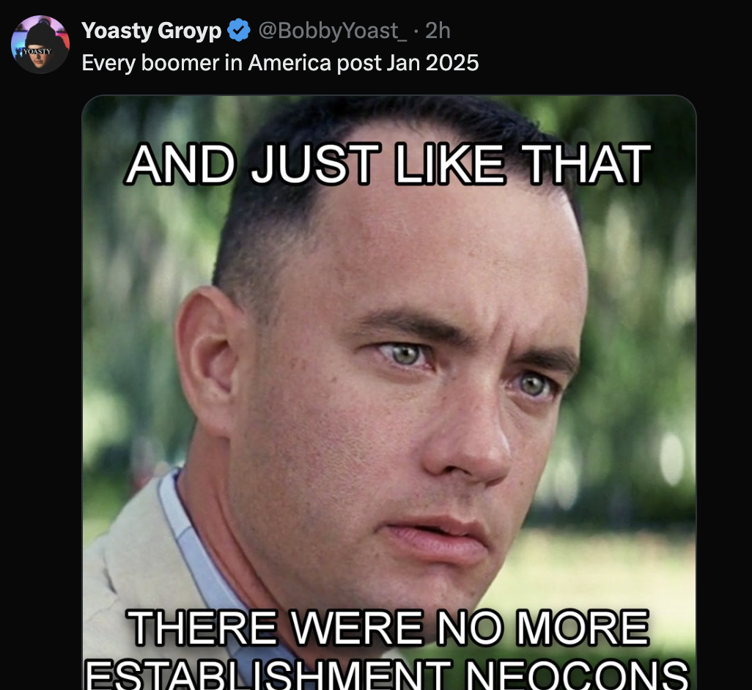Screen dimensions: 752x690
Task: Open the attached meme image
Action: click(x=389, y=393)
